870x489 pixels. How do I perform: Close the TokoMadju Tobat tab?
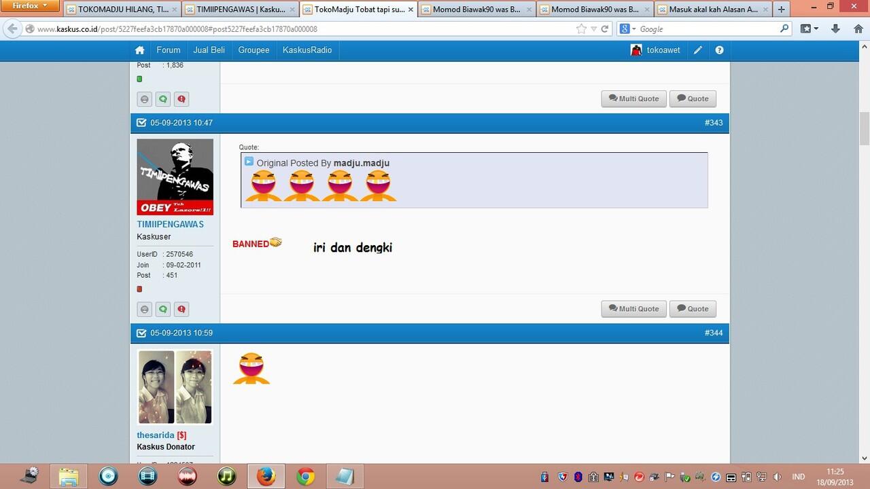click(411, 10)
